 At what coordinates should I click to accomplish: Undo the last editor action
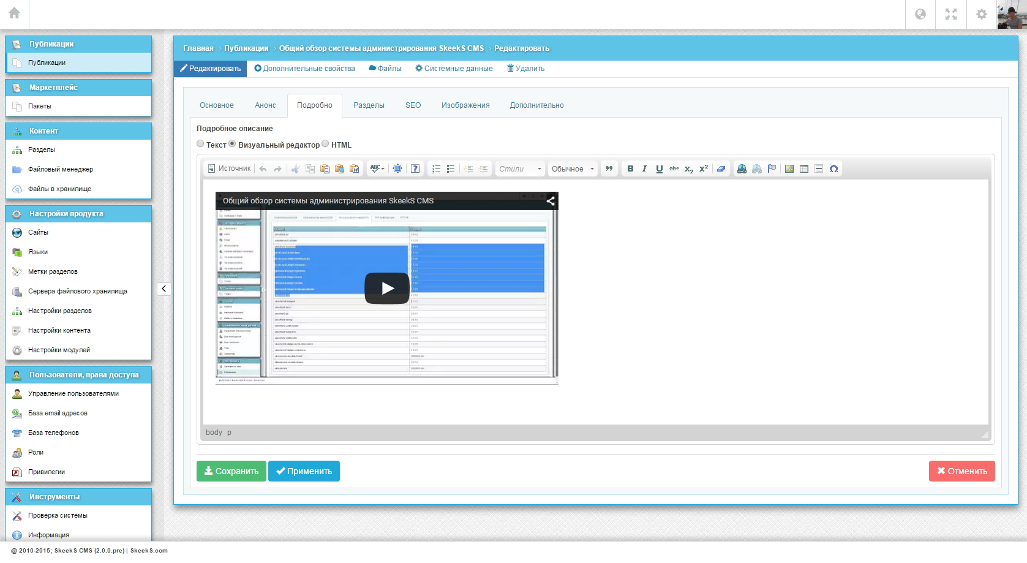(x=263, y=168)
